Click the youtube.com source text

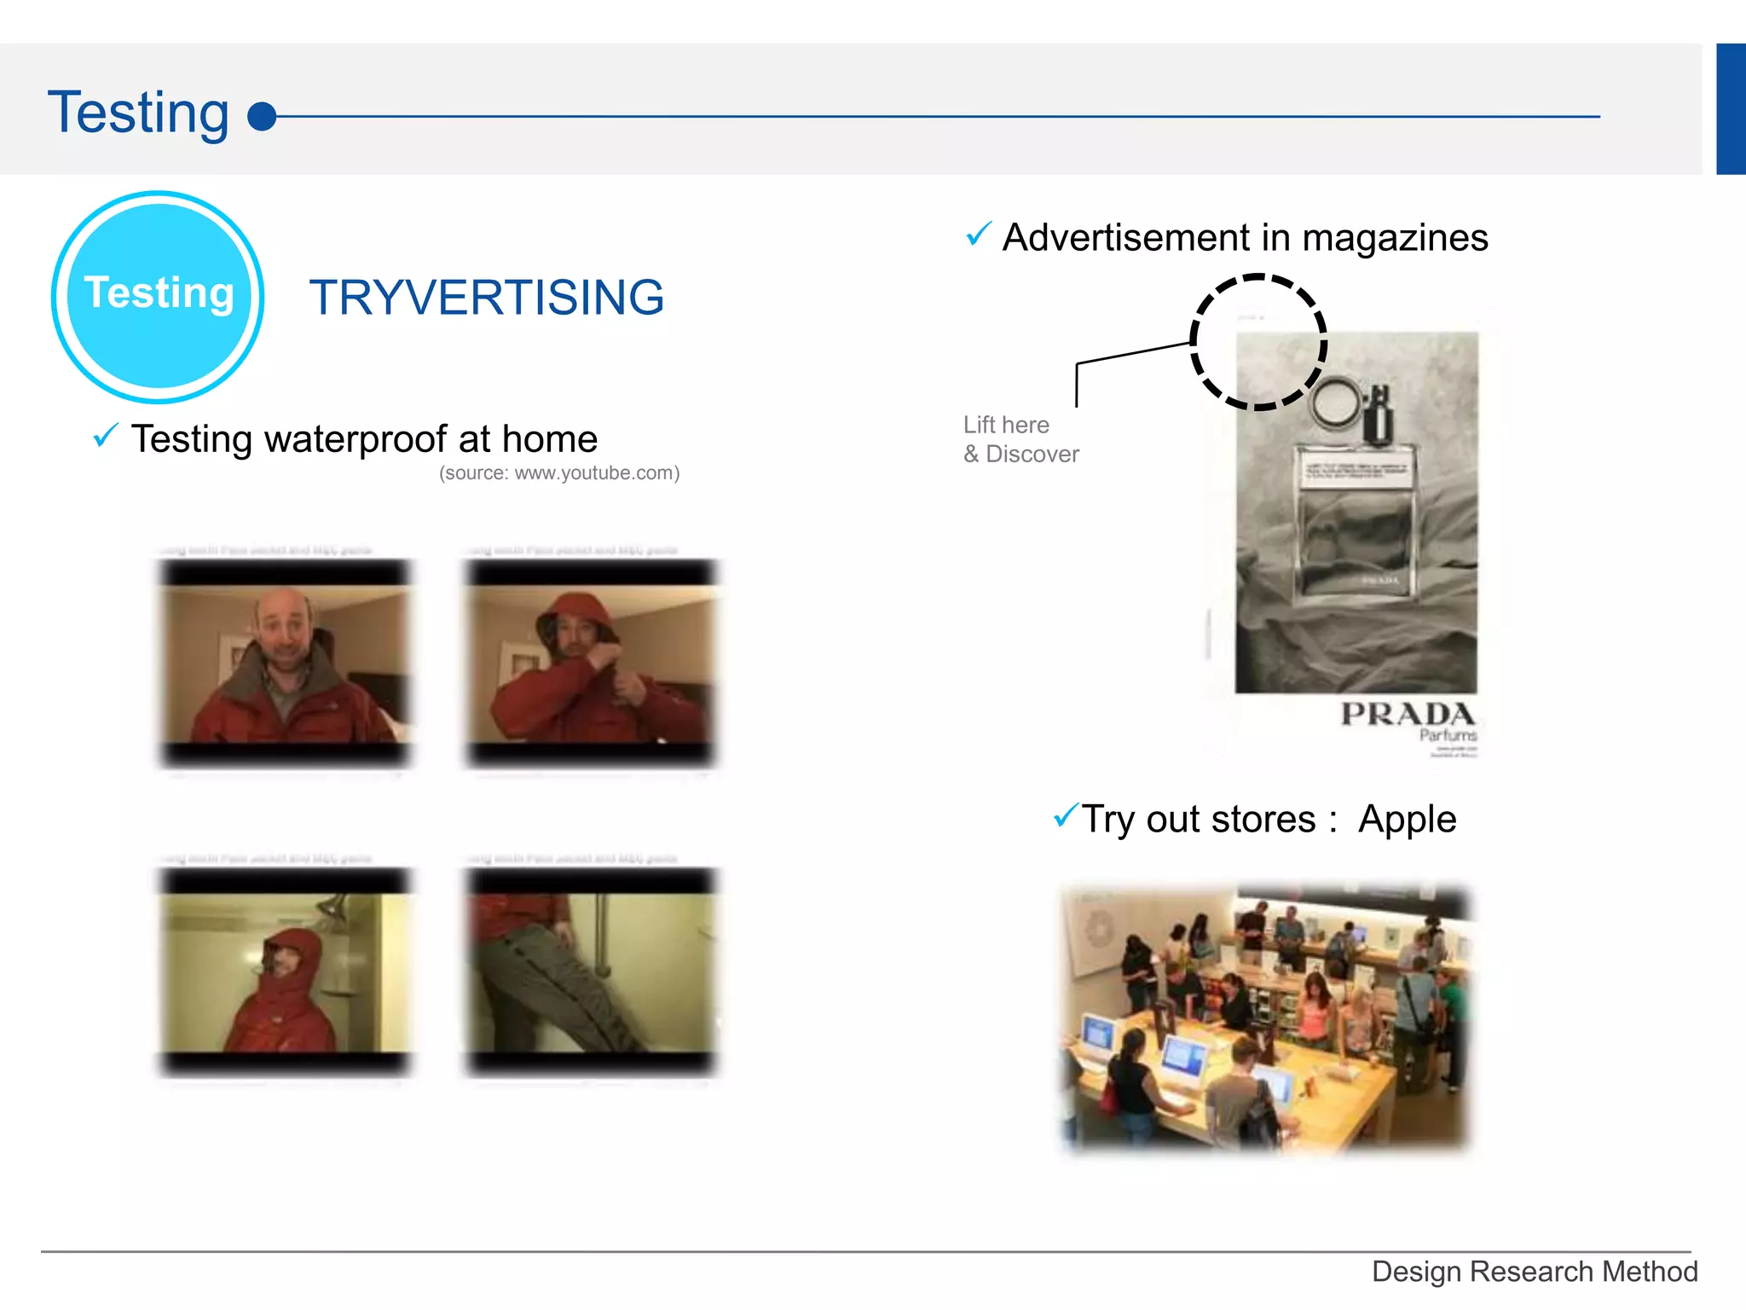pos(559,473)
